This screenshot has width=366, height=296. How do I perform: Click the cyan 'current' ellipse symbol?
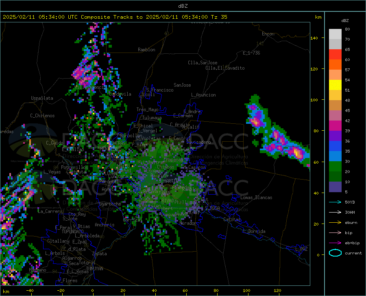335,253
